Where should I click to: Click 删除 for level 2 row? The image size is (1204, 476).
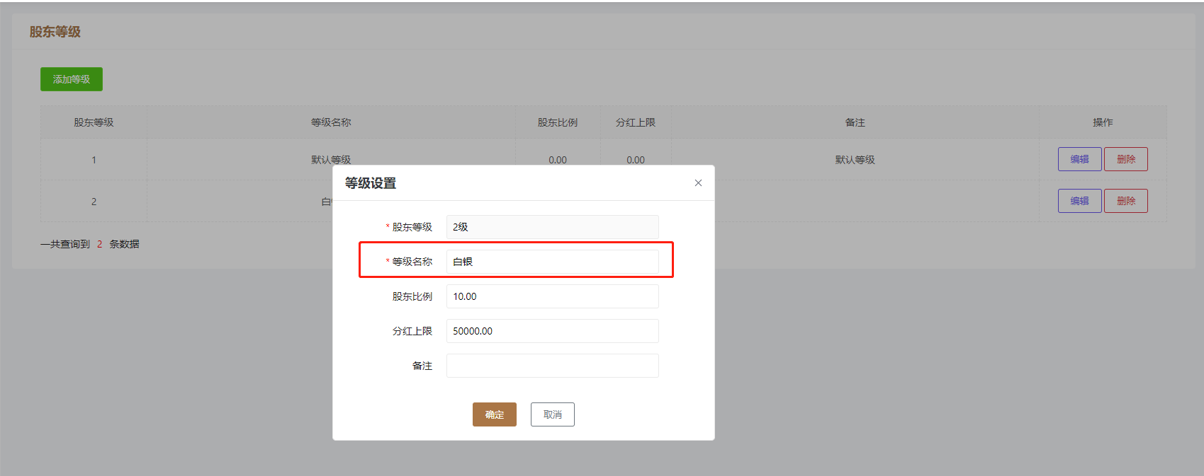point(1126,201)
